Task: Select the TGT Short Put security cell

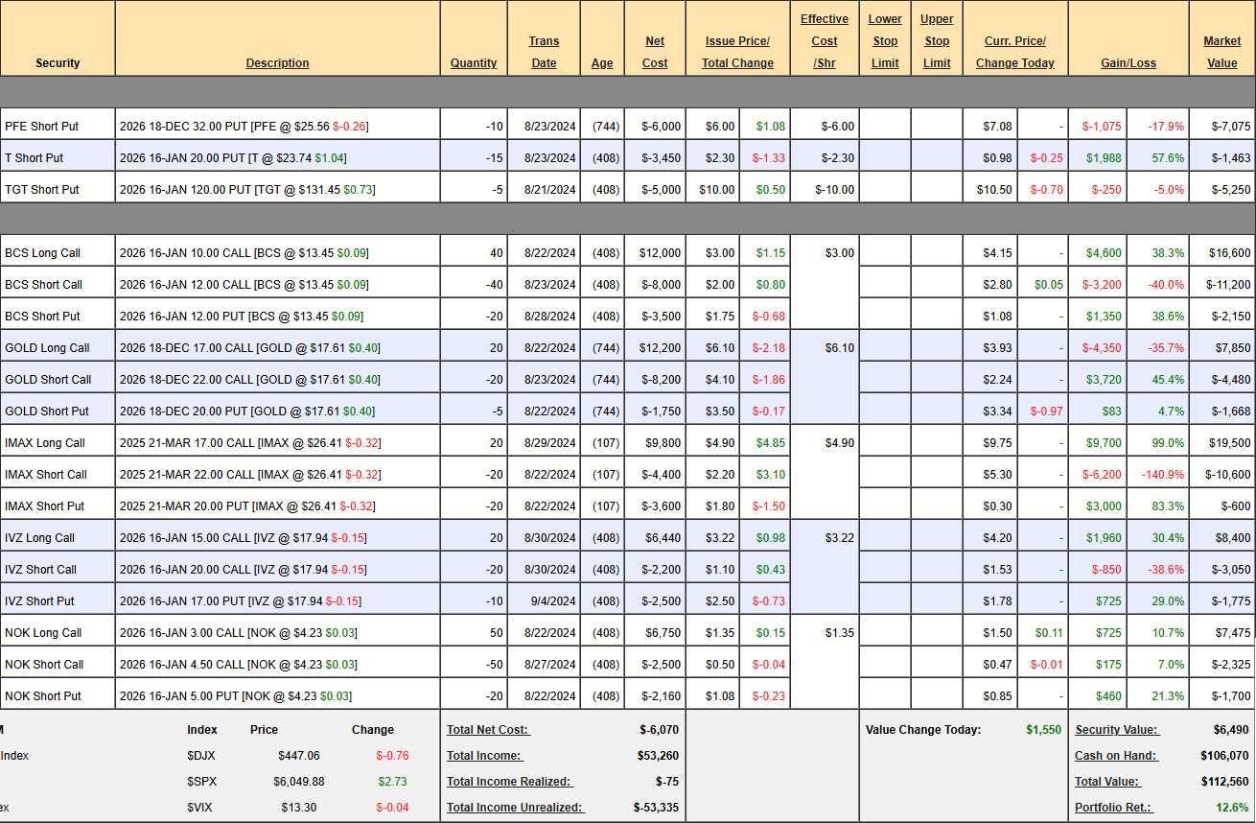Action: click(x=42, y=190)
